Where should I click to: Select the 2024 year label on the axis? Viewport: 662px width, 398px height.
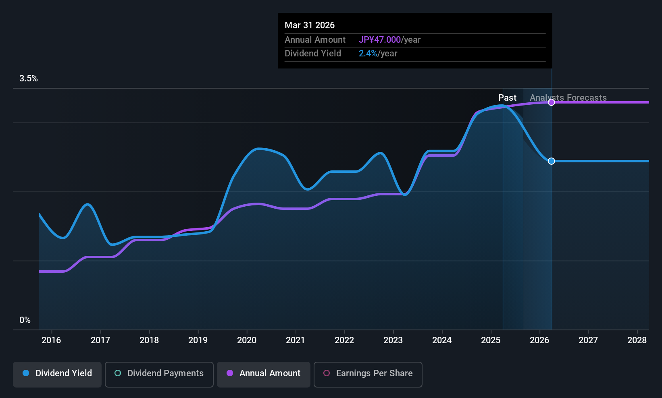pyautogui.click(x=442, y=340)
